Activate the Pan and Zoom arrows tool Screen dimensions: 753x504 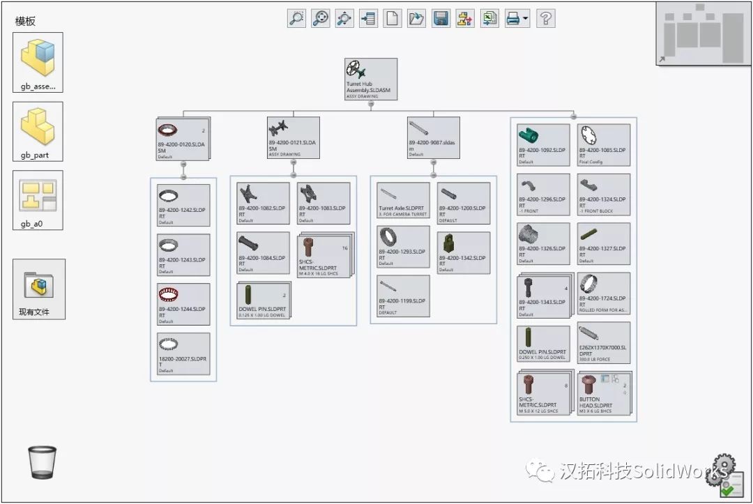point(344,19)
